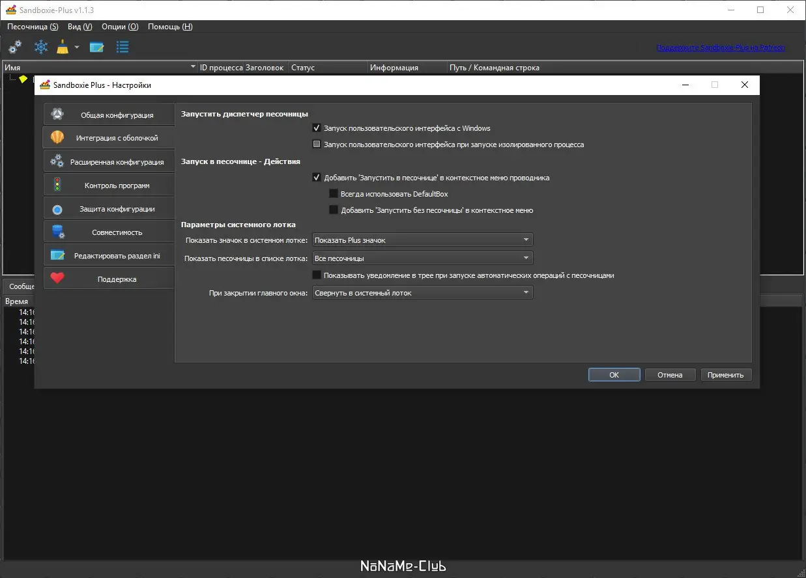Image resolution: width=806 pixels, height=578 pixels.
Task: Open the Расширенная конфигурация section with gears icon
Action: pyautogui.click(x=109, y=161)
